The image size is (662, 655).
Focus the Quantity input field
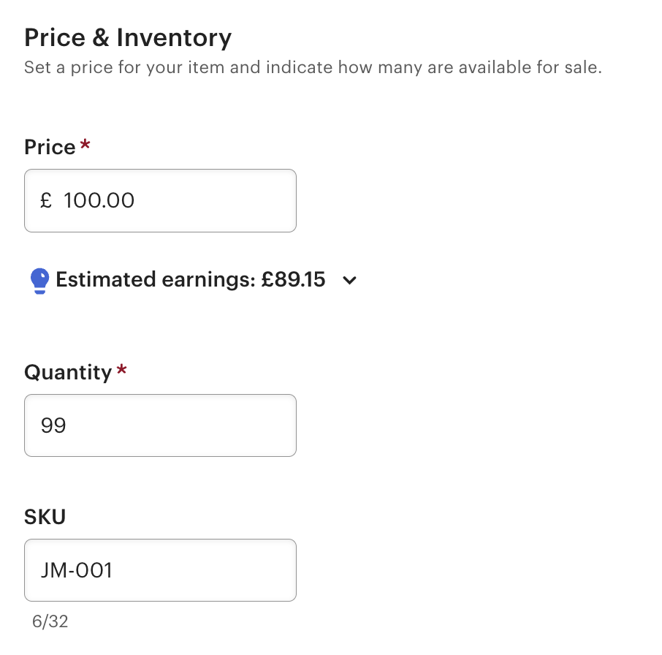coord(160,425)
